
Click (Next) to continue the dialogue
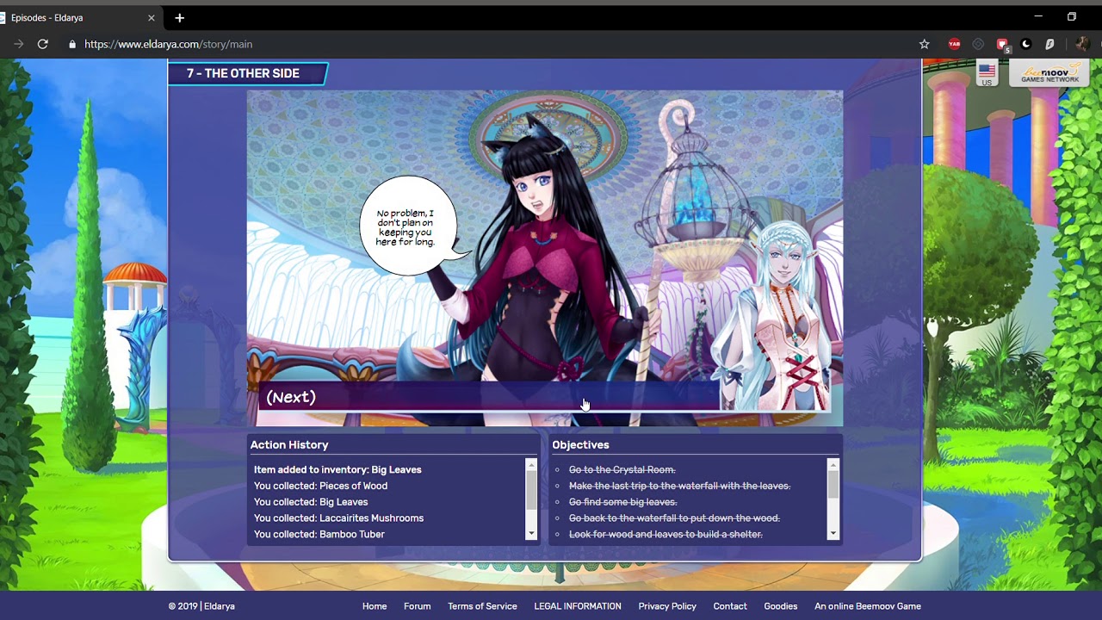click(291, 397)
